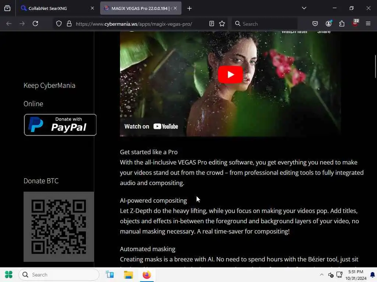
Task: Open Firefox View tab list icon
Action: click(7, 8)
